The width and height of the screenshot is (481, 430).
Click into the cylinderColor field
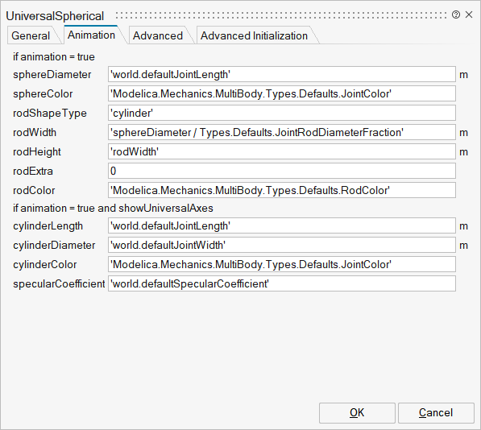282,264
